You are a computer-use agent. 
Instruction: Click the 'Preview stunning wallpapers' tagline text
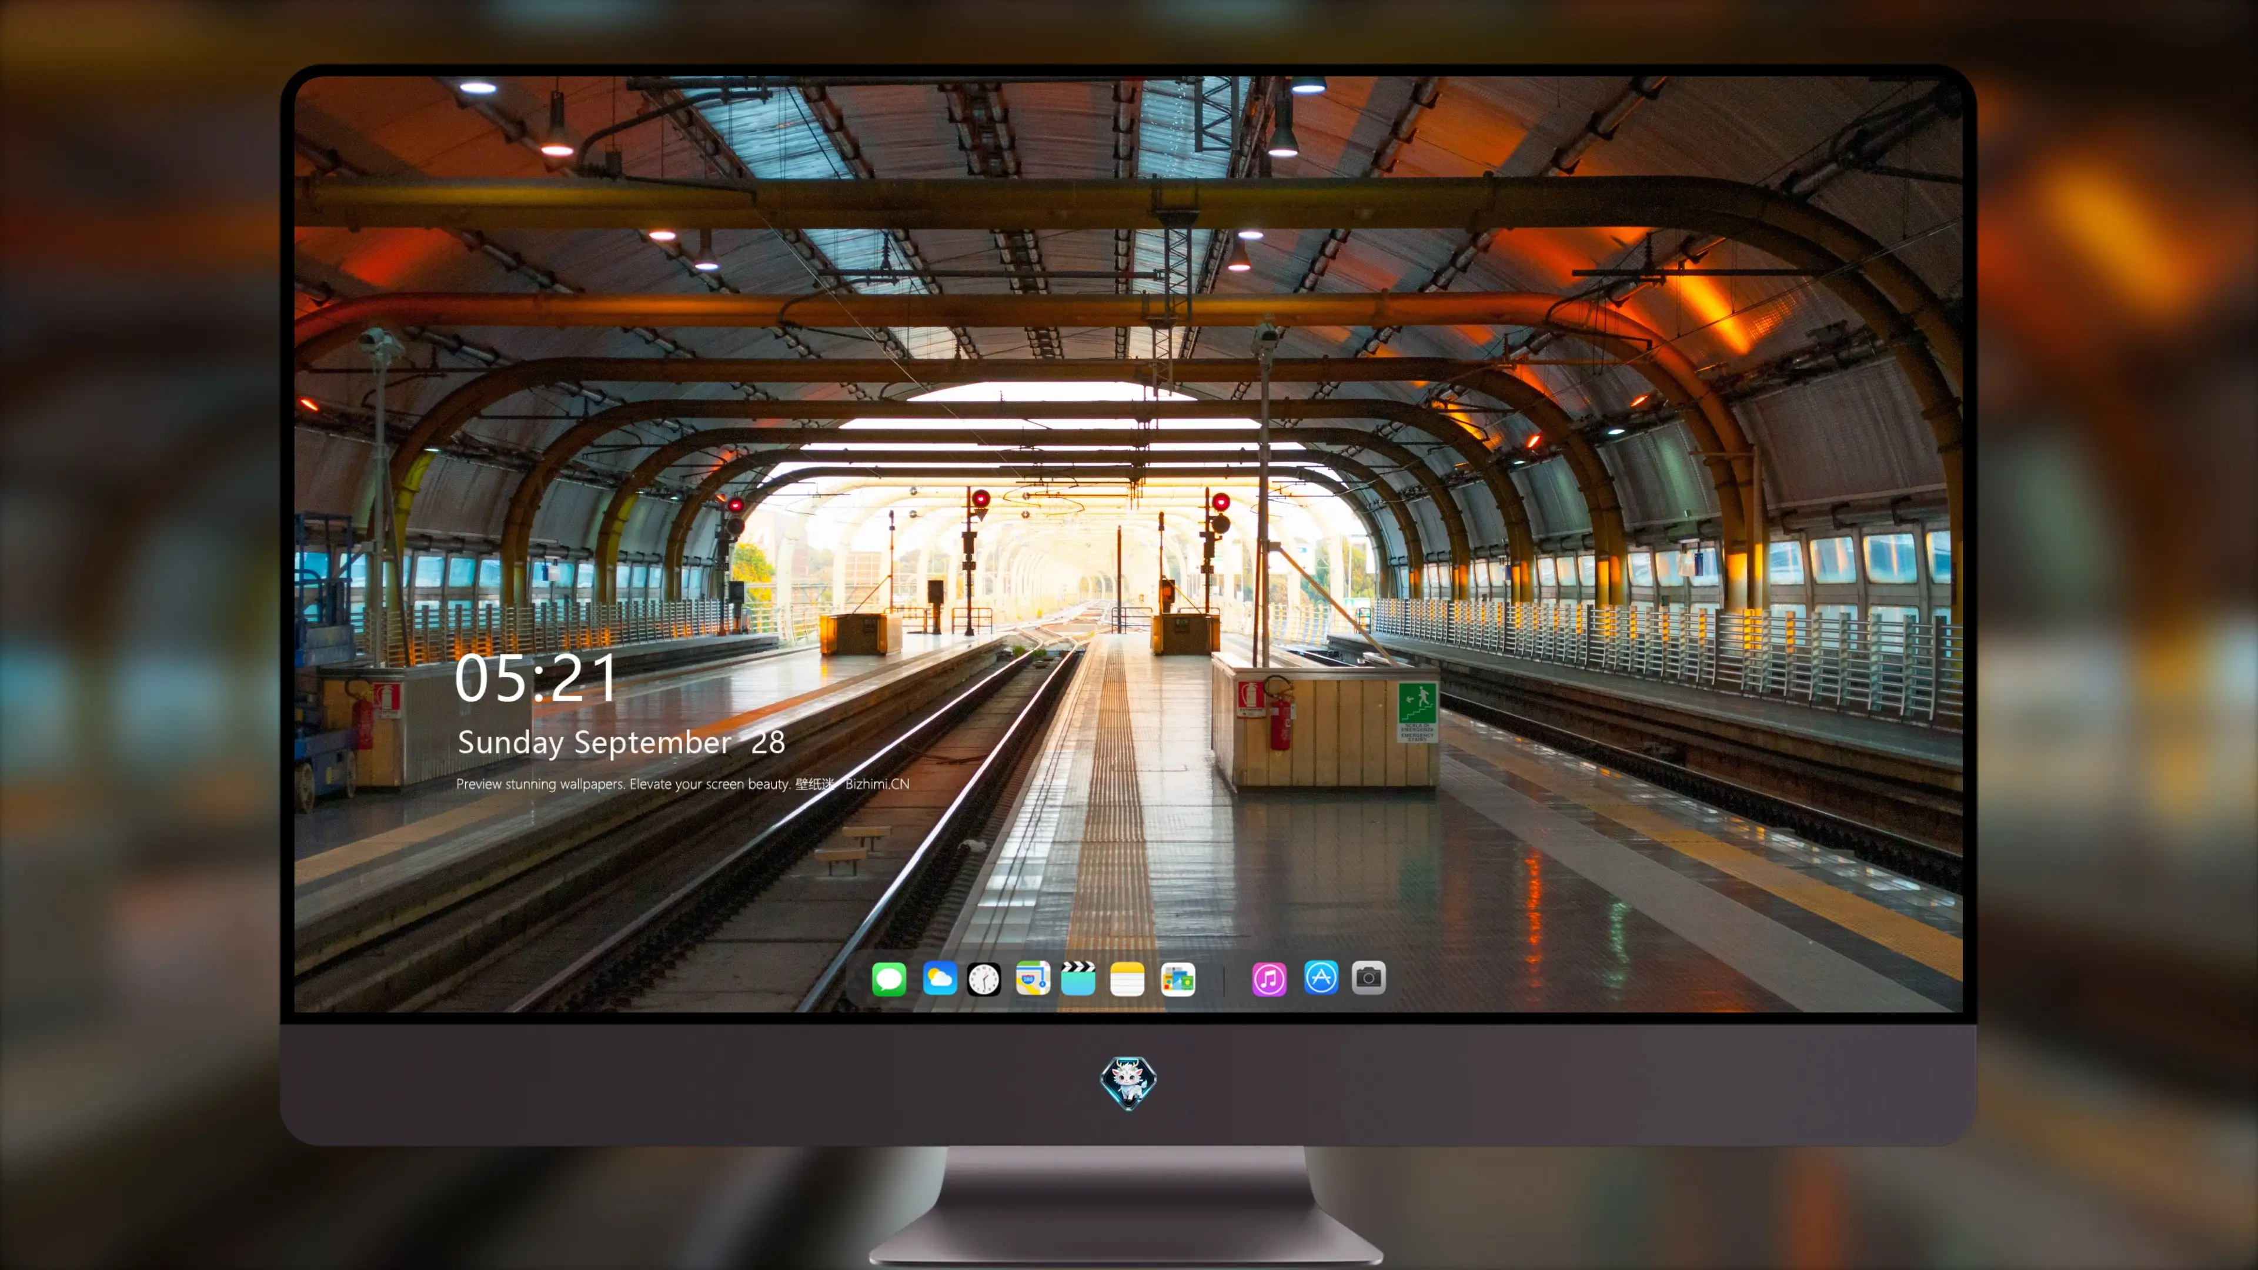682,784
